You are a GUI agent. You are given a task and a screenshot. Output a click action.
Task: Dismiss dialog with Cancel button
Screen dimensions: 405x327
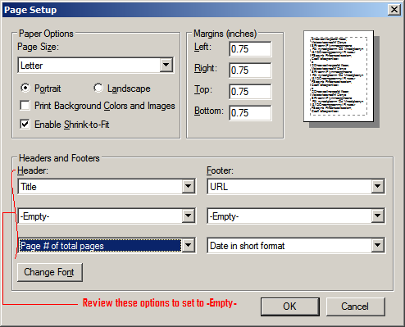coord(356,307)
